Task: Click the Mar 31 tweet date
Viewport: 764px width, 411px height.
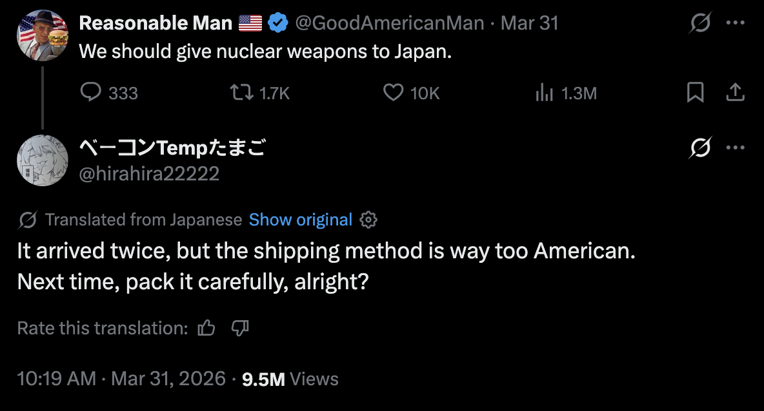Action: tap(530, 24)
